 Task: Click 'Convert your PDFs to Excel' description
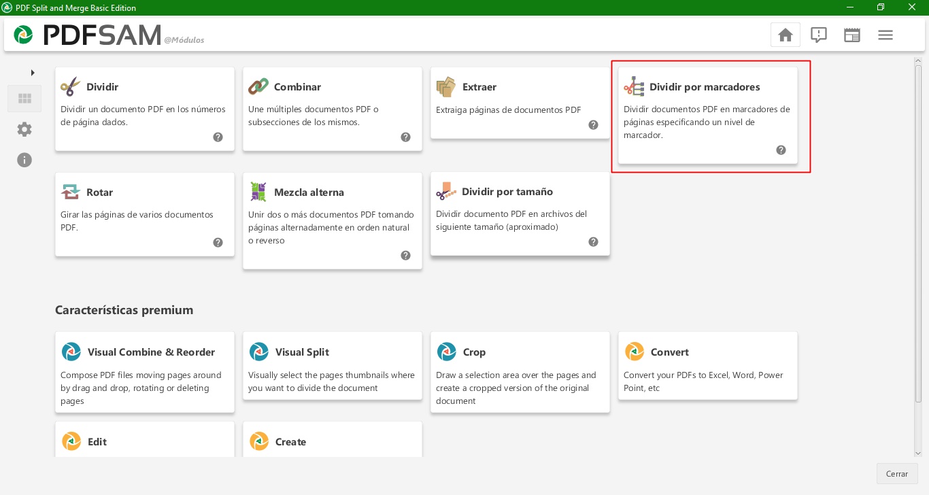click(703, 381)
